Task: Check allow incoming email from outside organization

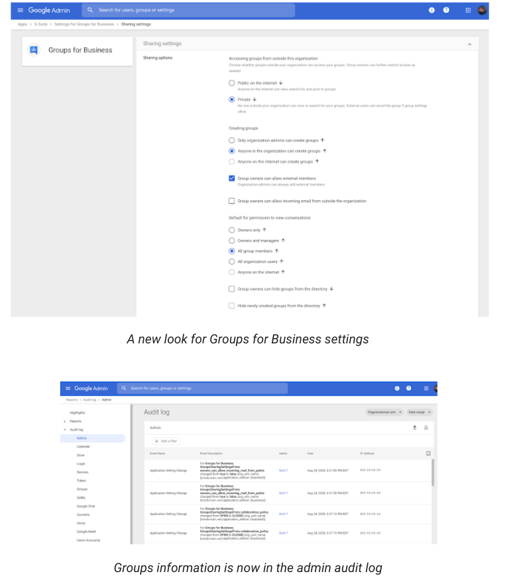Action: (x=232, y=201)
